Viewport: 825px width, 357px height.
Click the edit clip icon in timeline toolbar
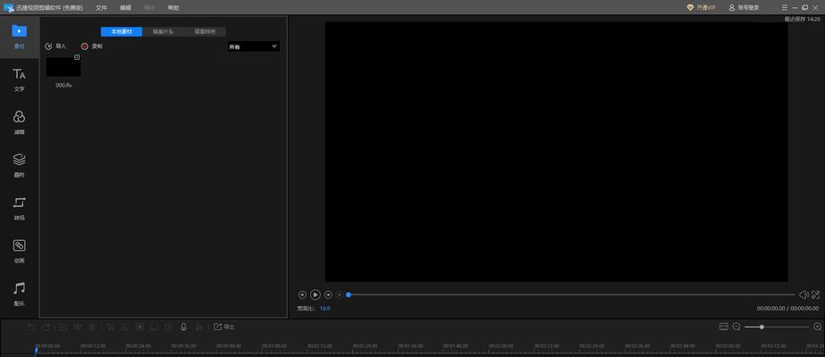63,327
